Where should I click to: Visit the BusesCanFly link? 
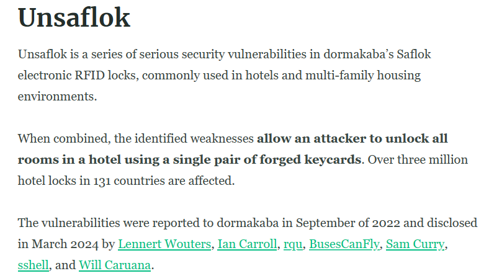click(344, 244)
